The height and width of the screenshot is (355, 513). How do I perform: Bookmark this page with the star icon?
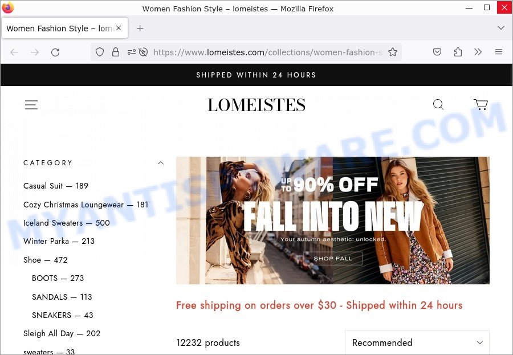[393, 52]
